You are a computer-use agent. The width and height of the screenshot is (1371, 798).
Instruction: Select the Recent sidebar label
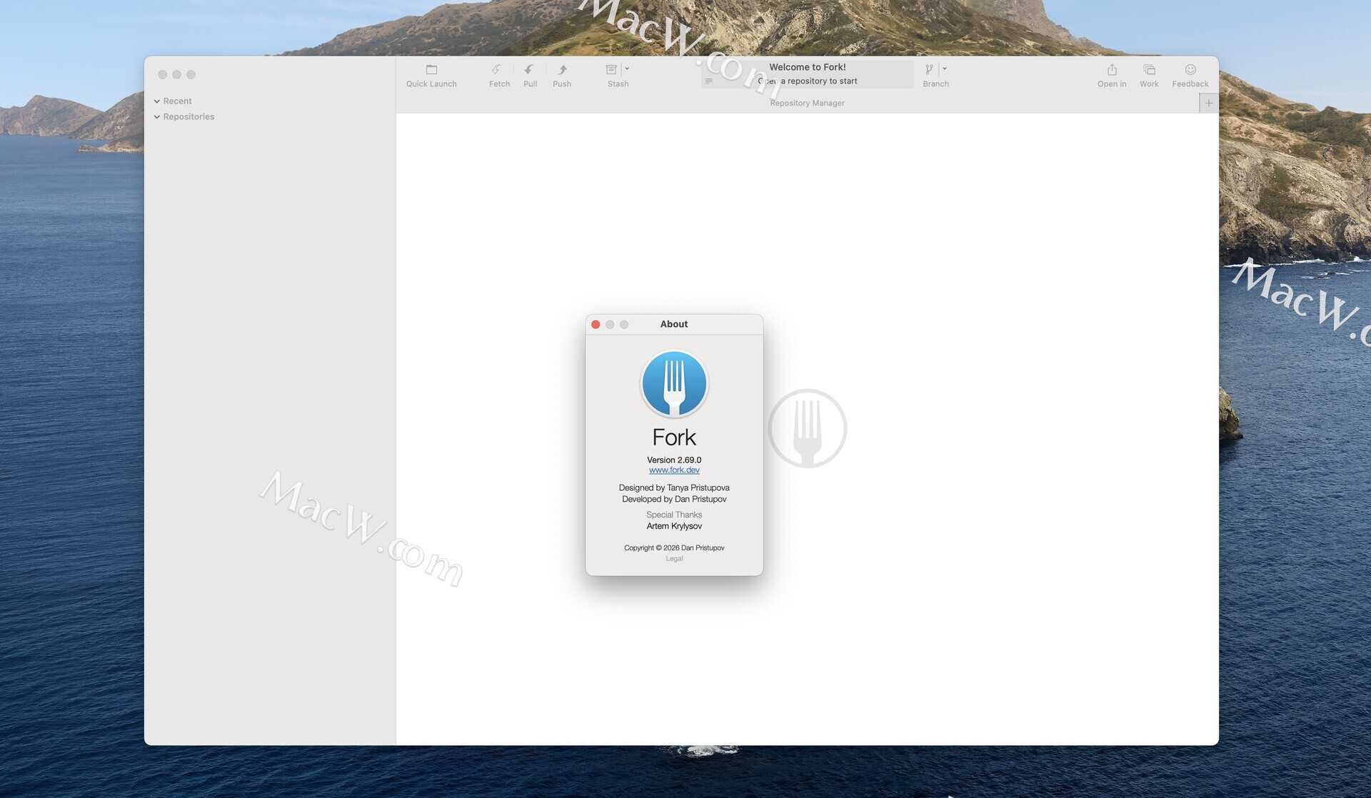(177, 101)
